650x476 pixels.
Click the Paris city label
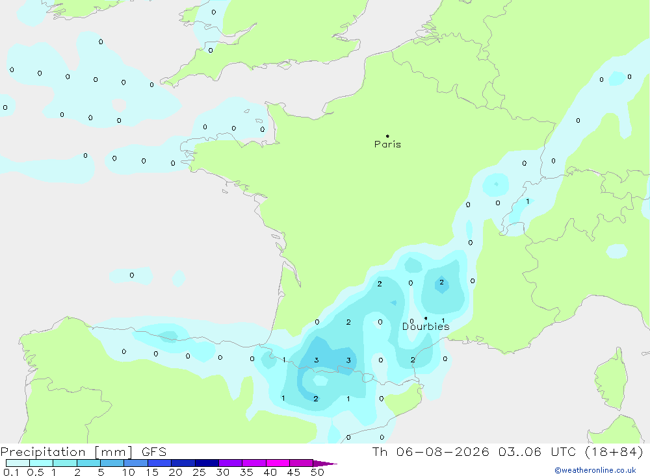coord(387,144)
